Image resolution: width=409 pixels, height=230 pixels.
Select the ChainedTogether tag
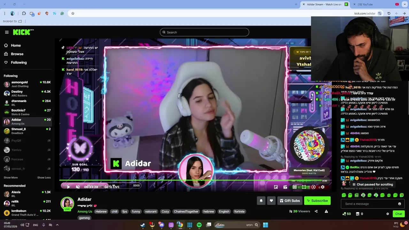[186, 211]
